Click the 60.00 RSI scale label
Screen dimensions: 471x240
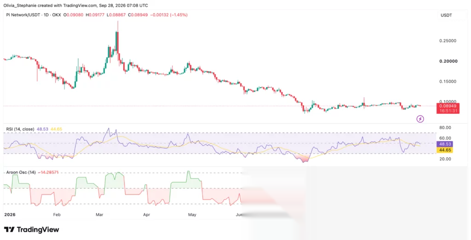[x=445, y=138]
